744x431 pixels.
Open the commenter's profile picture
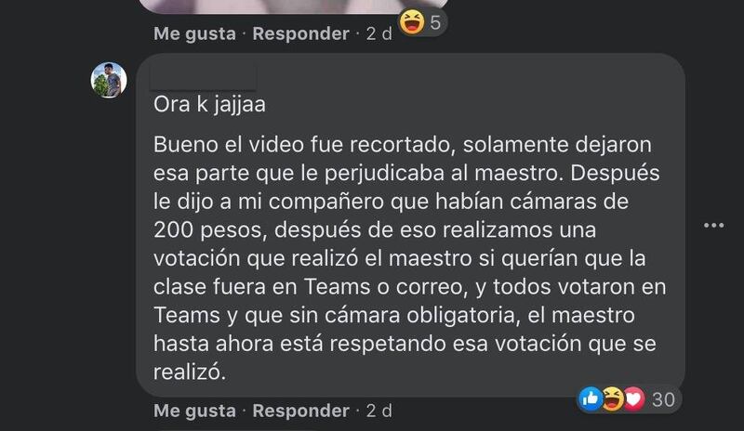point(109,80)
